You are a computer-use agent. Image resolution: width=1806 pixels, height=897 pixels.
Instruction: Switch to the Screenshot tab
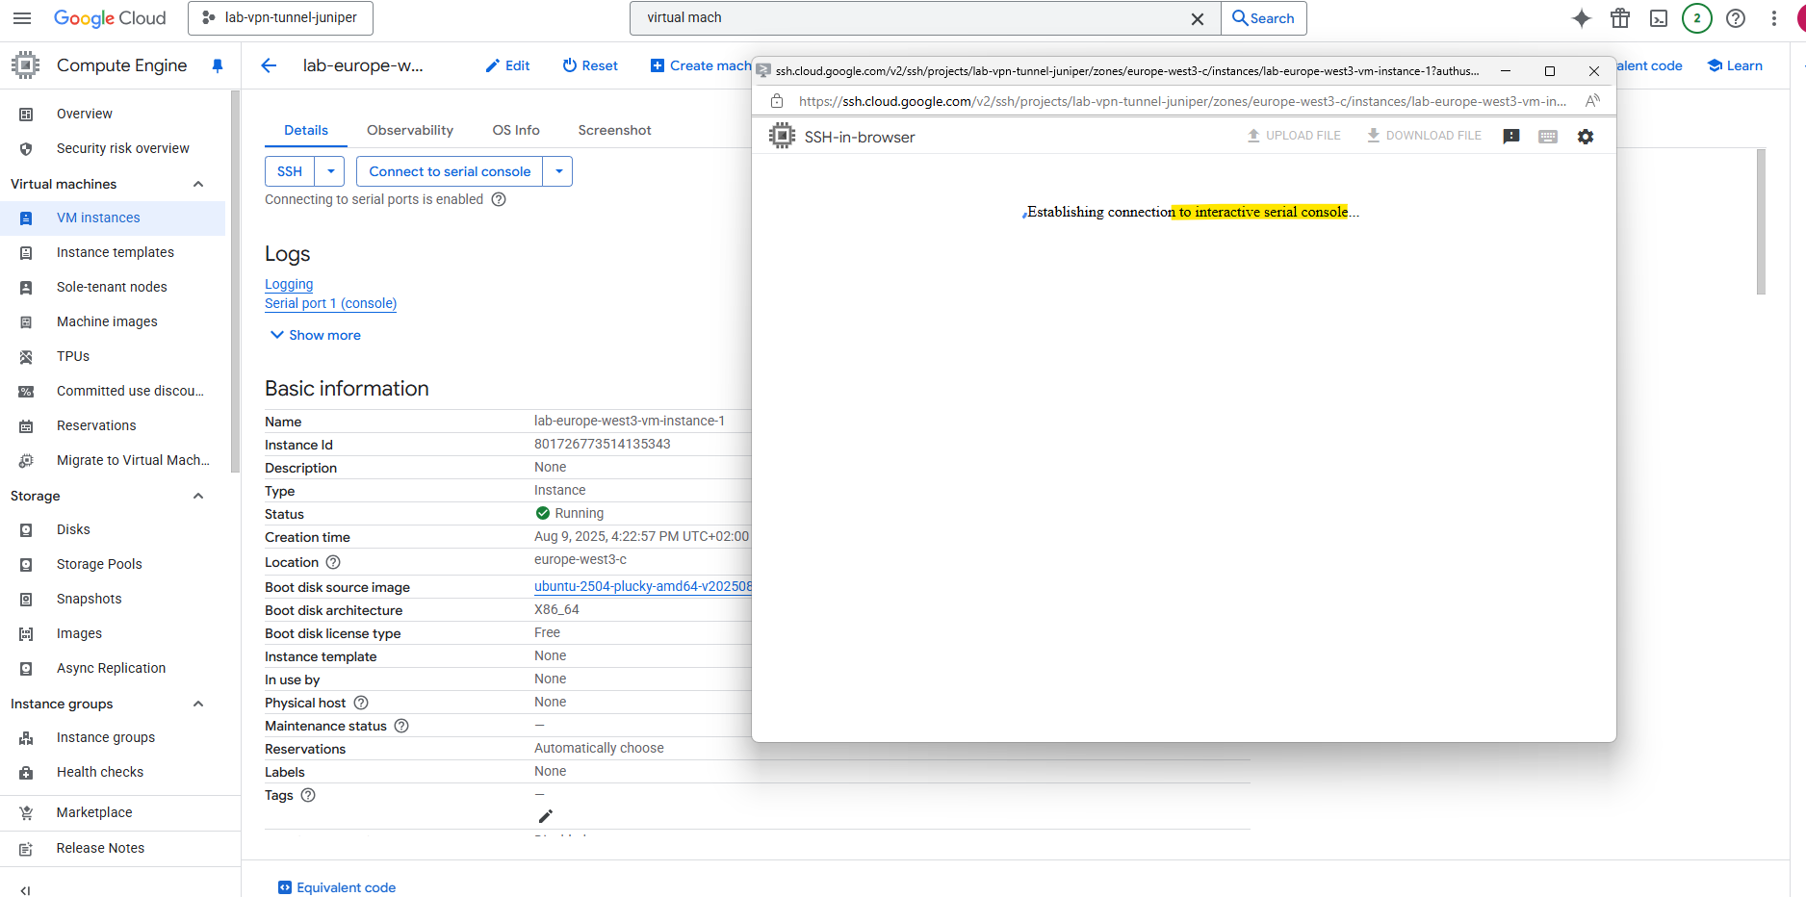pyautogui.click(x=614, y=130)
